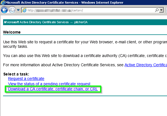Focus the address bar containing /certsrv/
This screenshot has height=116, width=167.
[x=93, y=10]
